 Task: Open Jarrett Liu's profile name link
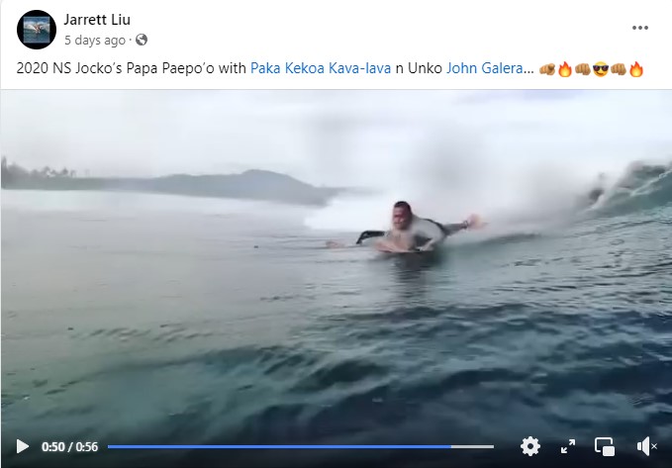(97, 19)
